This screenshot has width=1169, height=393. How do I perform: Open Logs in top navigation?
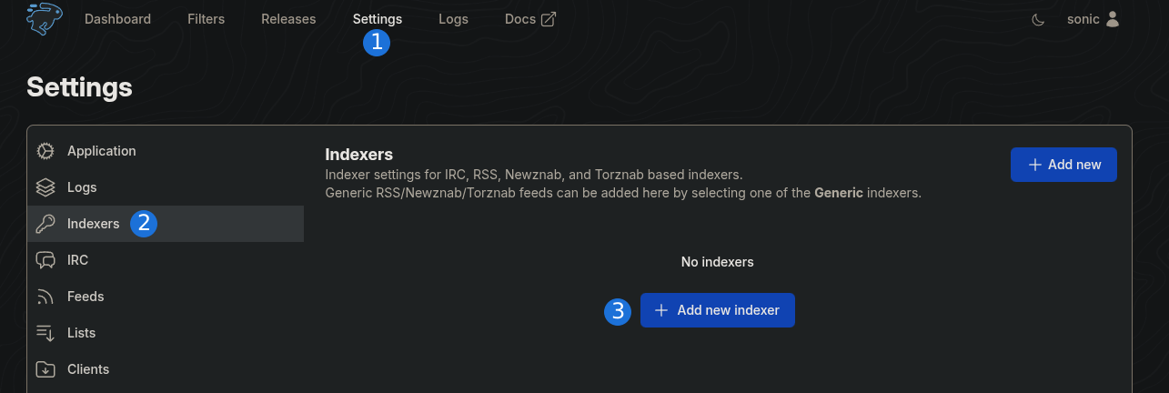tap(453, 19)
